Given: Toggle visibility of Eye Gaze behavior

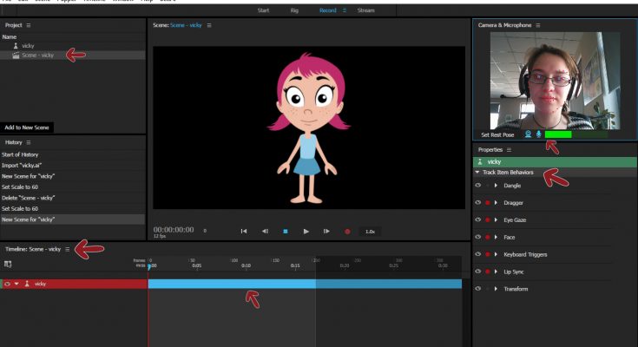Looking at the screenshot, I should [x=478, y=219].
